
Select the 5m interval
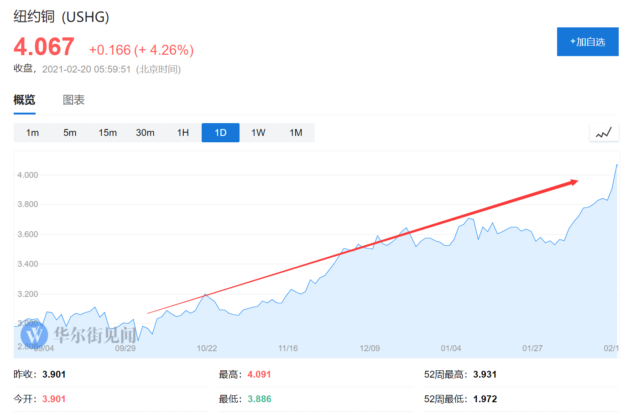(x=69, y=132)
